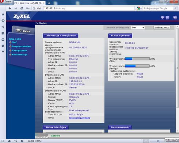Open the Bezpieczeństwo menu item
The width and height of the screenshot is (179, 143).
(22, 47)
